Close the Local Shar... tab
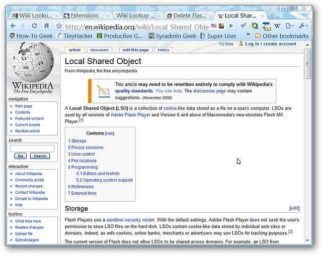 262,16
